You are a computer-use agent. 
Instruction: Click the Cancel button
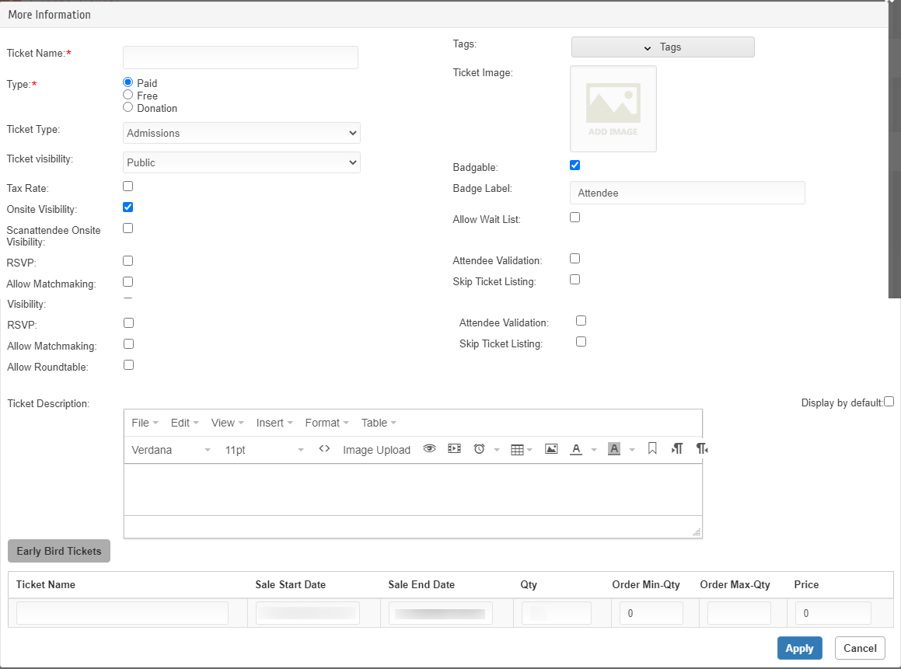[860, 648]
